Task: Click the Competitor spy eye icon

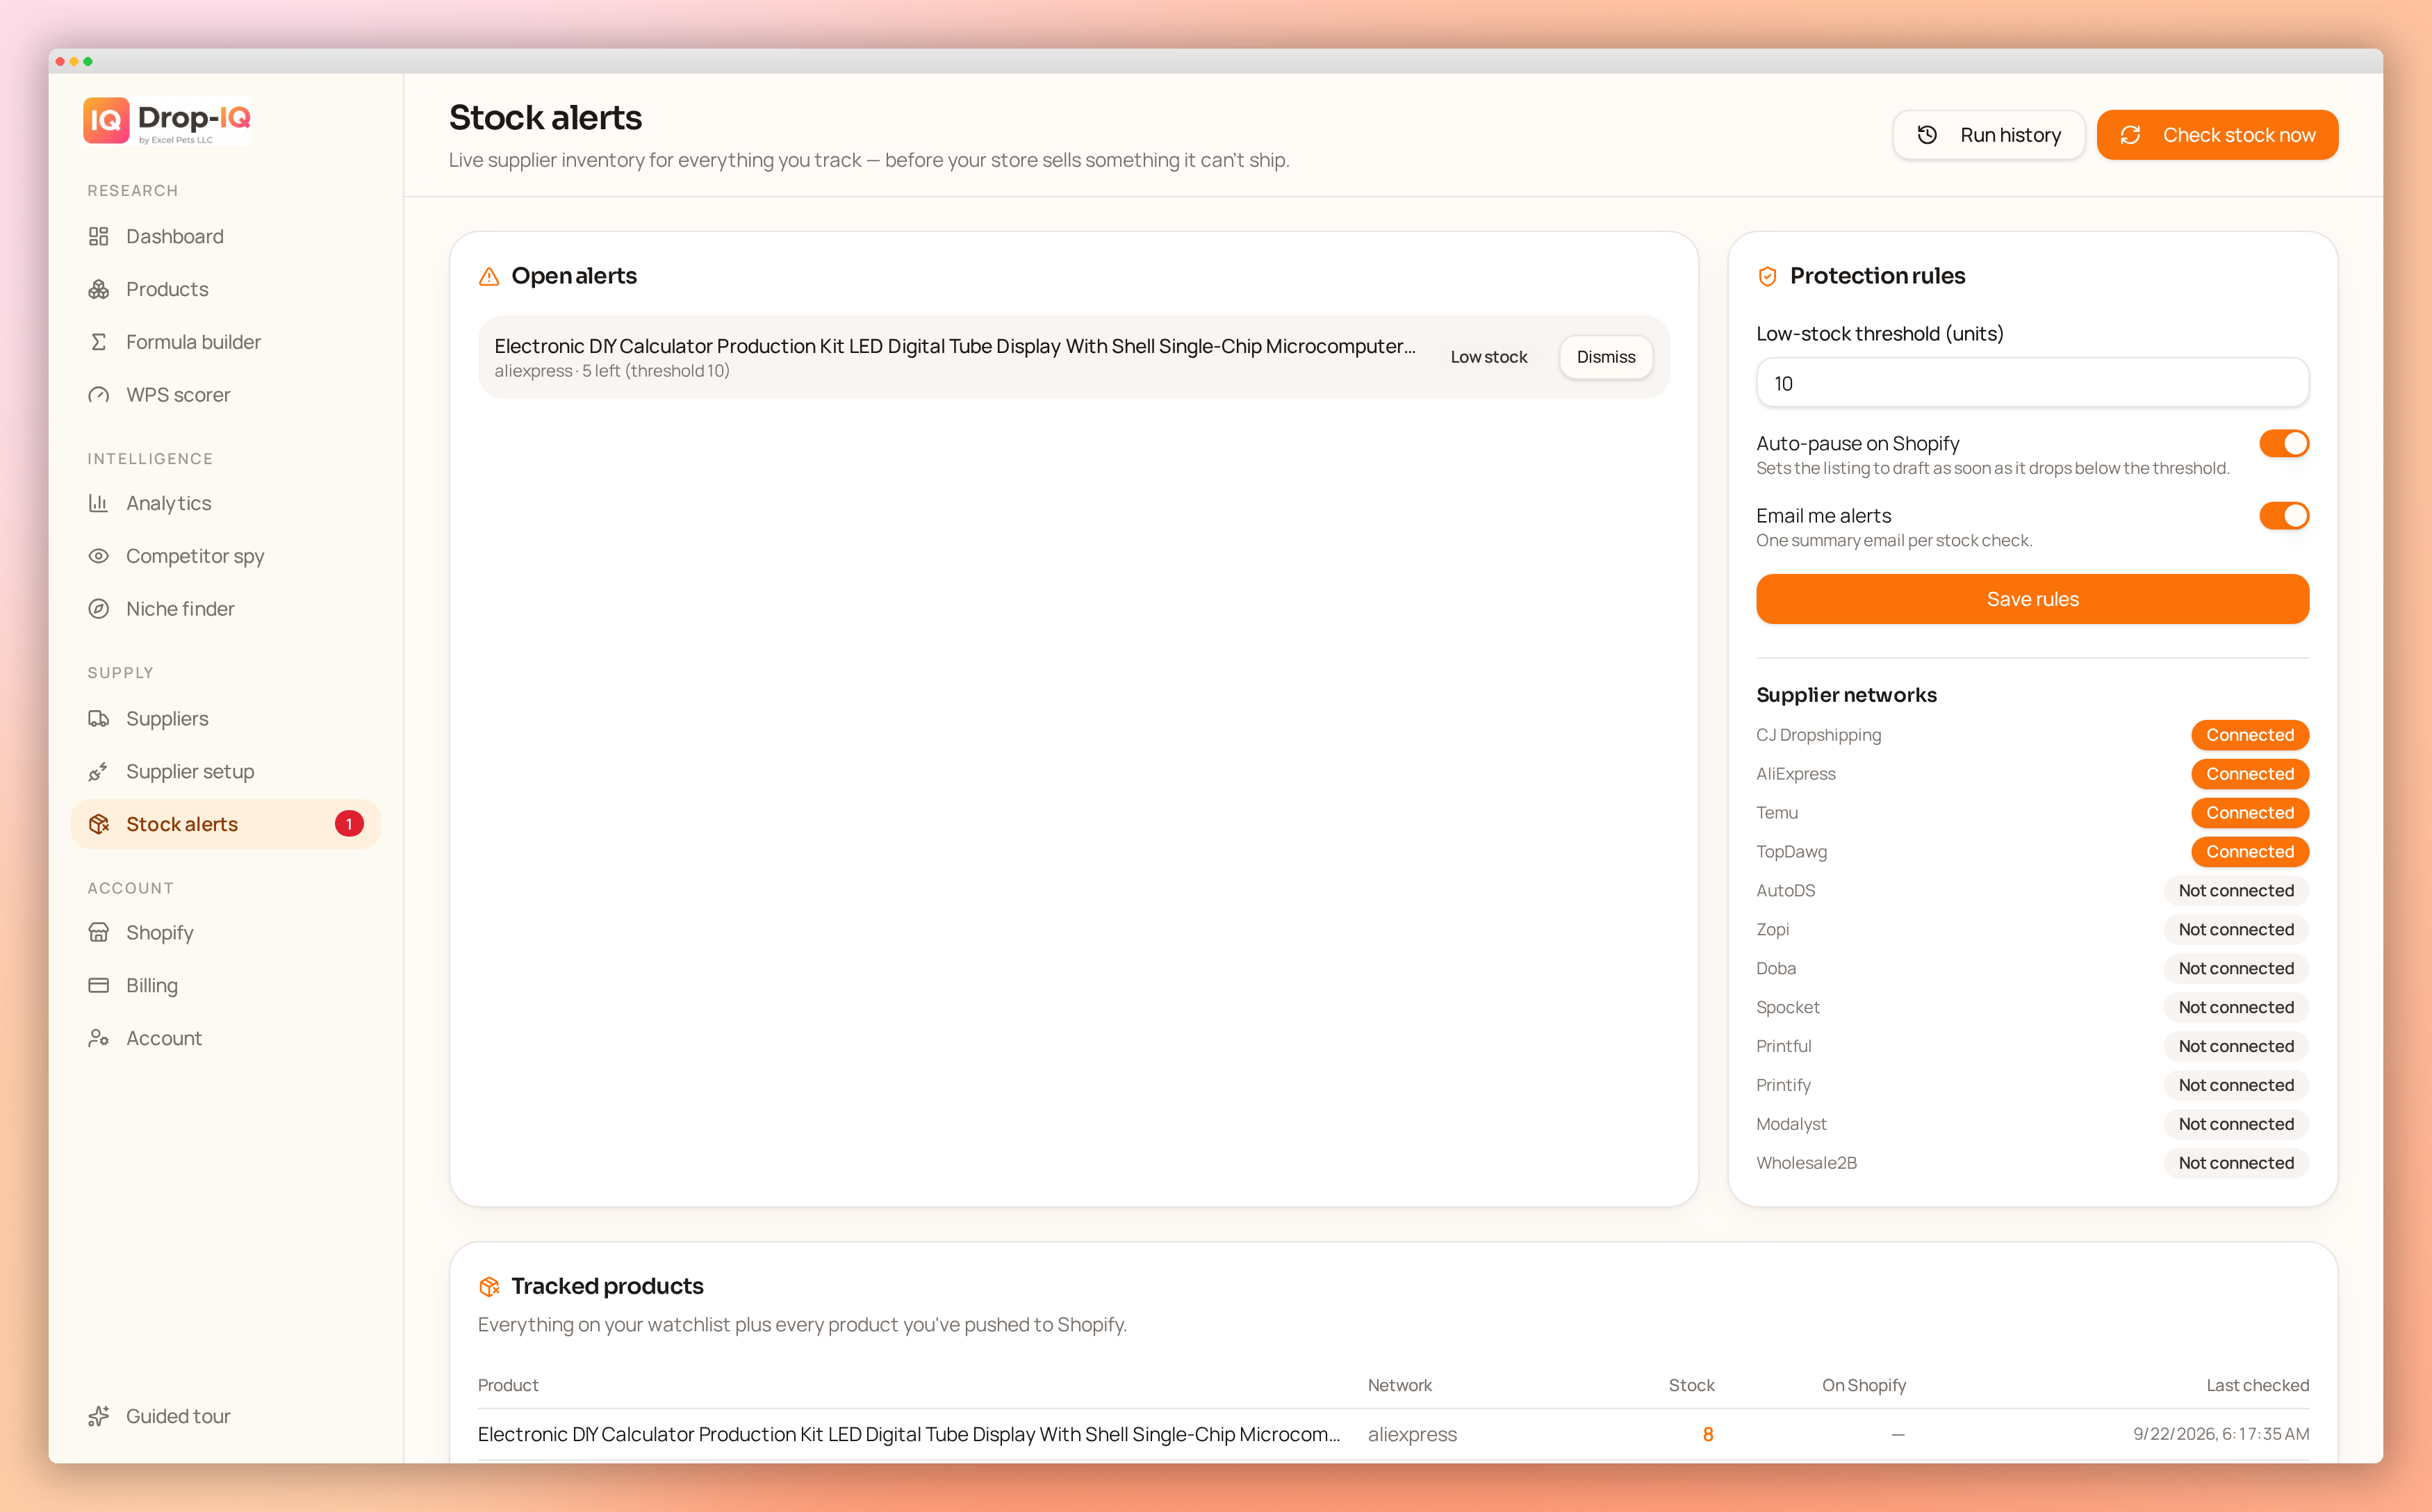Action: coord(98,556)
